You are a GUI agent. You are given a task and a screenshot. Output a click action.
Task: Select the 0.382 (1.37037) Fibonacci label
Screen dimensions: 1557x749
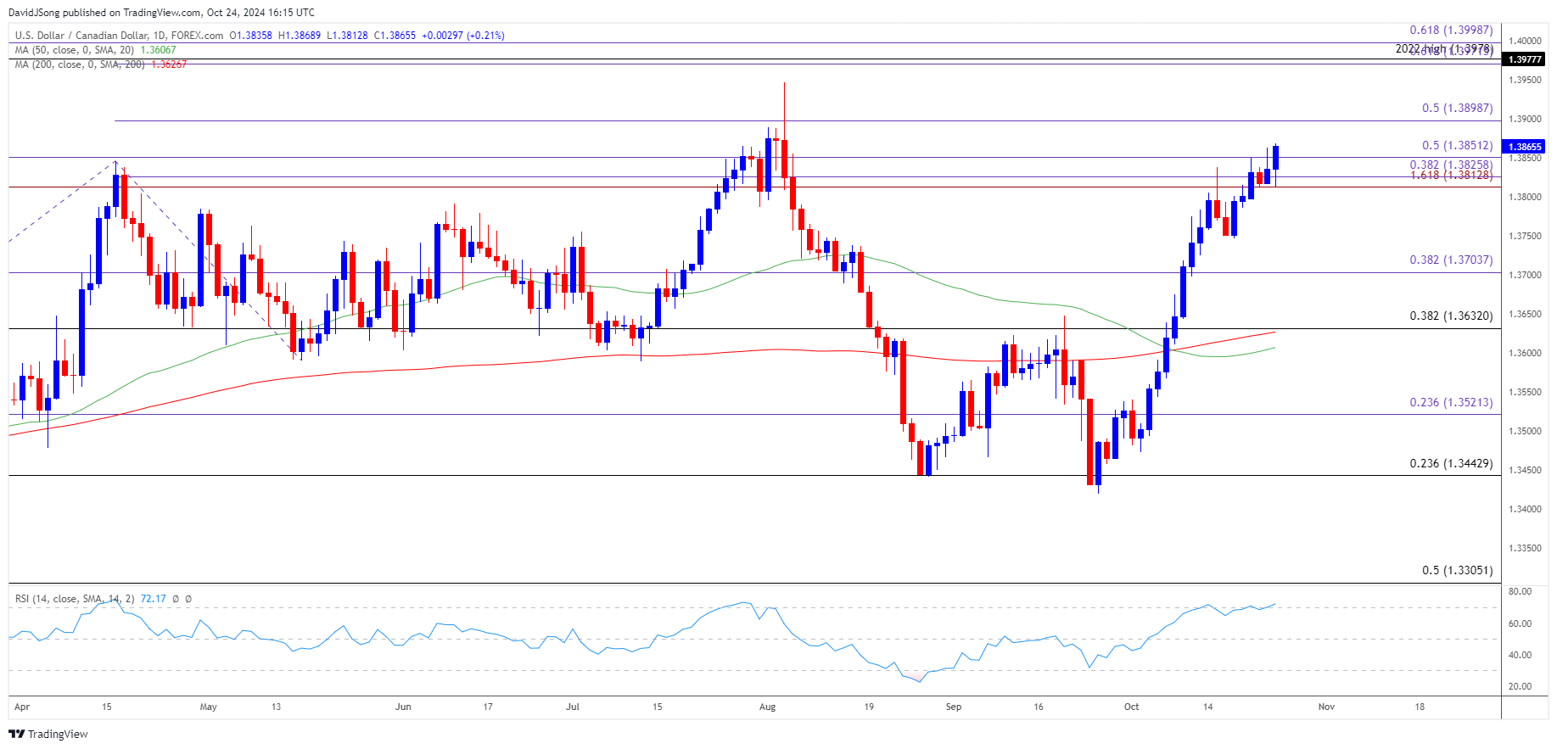(1451, 260)
